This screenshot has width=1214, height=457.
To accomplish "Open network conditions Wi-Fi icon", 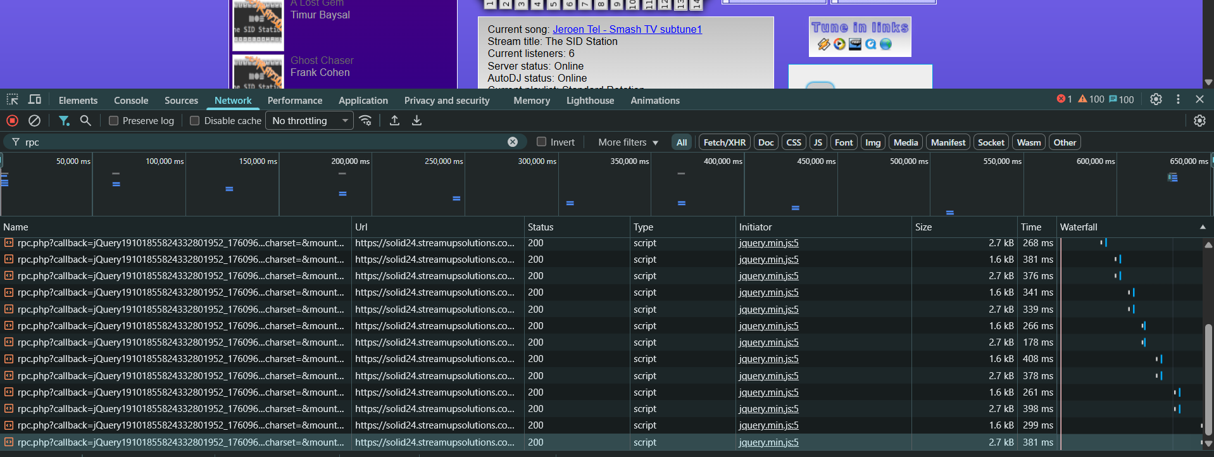I will (x=365, y=120).
